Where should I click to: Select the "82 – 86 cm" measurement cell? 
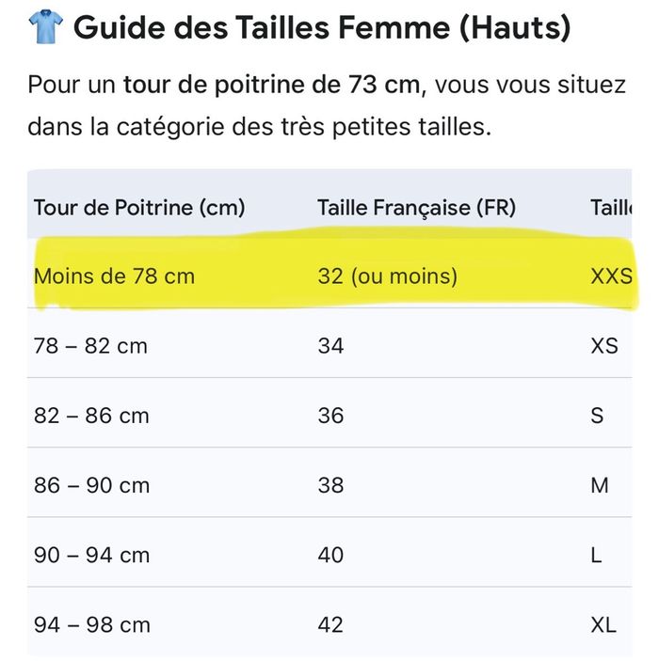point(91,416)
